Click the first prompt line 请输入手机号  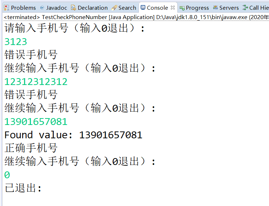[74, 28]
